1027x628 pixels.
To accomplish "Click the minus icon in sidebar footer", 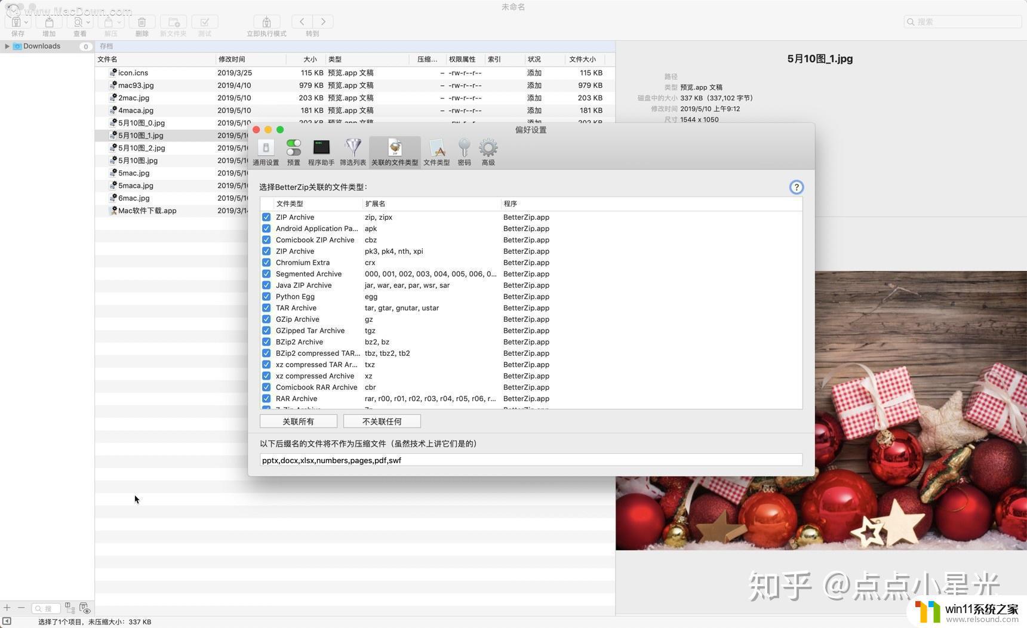I will pos(21,608).
